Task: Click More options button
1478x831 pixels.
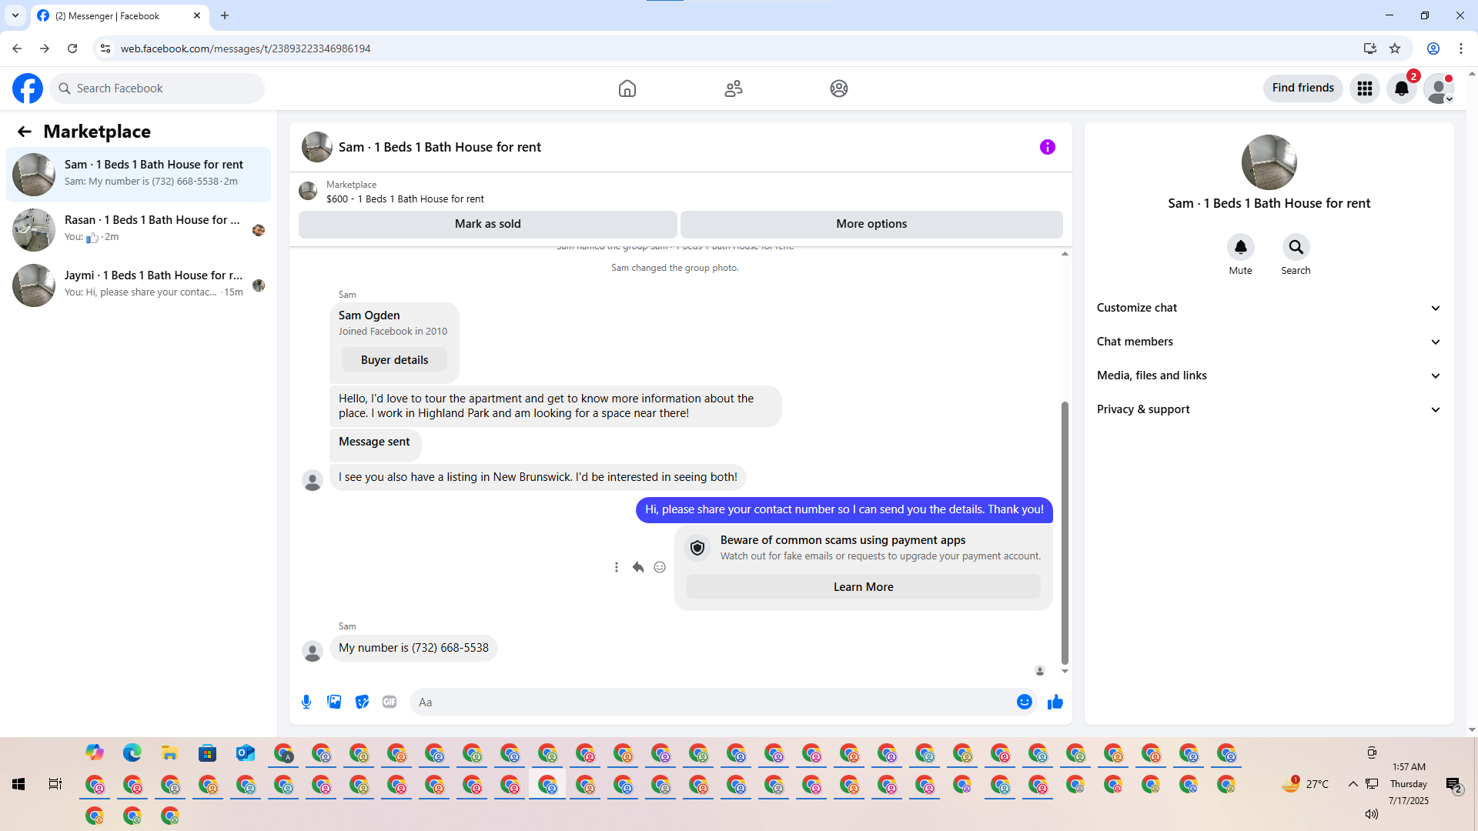Action: click(x=871, y=224)
